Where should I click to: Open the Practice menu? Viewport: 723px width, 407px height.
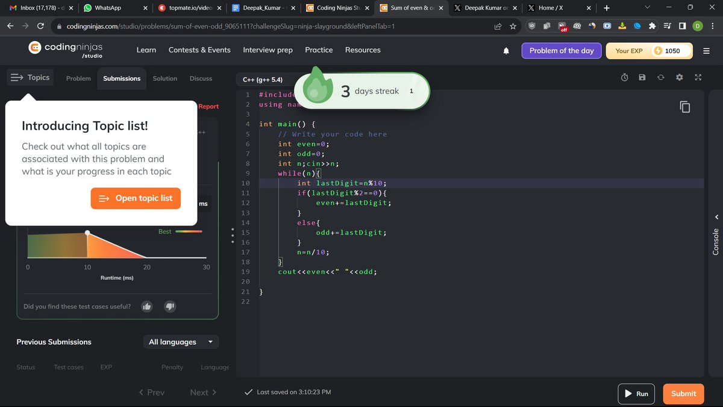pyautogui.click(x=319, y=50)
